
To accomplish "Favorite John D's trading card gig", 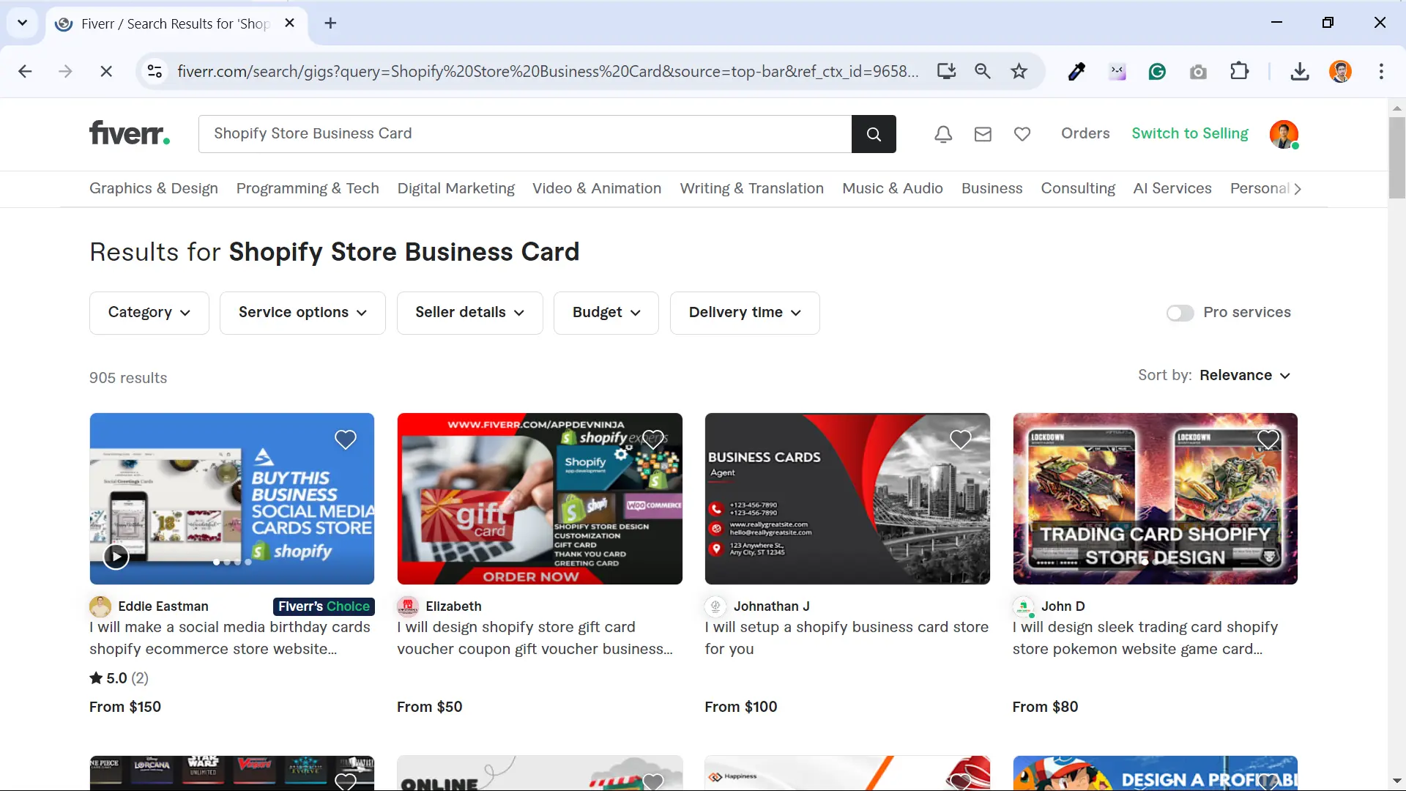I will [1268, 439].
